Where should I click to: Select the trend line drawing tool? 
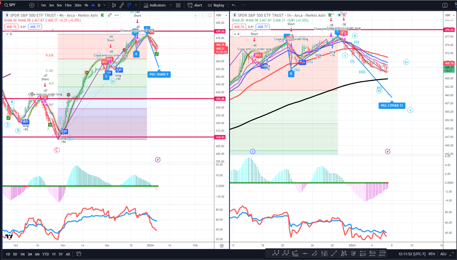[334, 253]
